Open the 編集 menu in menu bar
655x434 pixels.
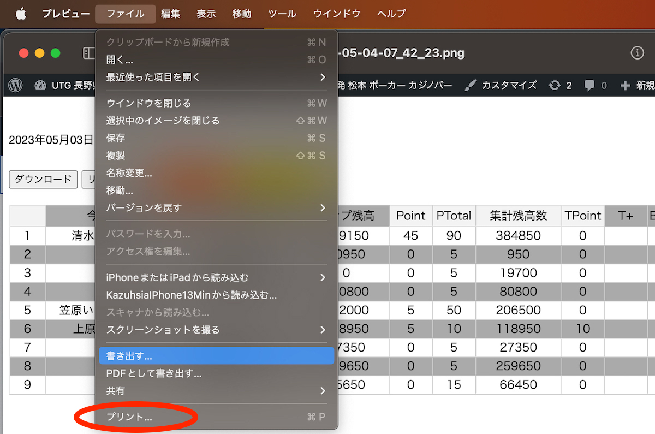[170, 14]
